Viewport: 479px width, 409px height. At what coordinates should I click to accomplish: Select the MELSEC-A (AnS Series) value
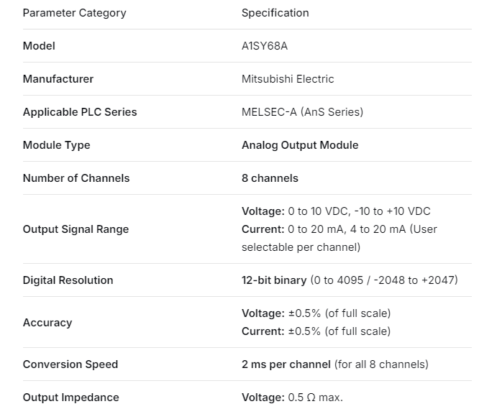[x=302, y=112]
